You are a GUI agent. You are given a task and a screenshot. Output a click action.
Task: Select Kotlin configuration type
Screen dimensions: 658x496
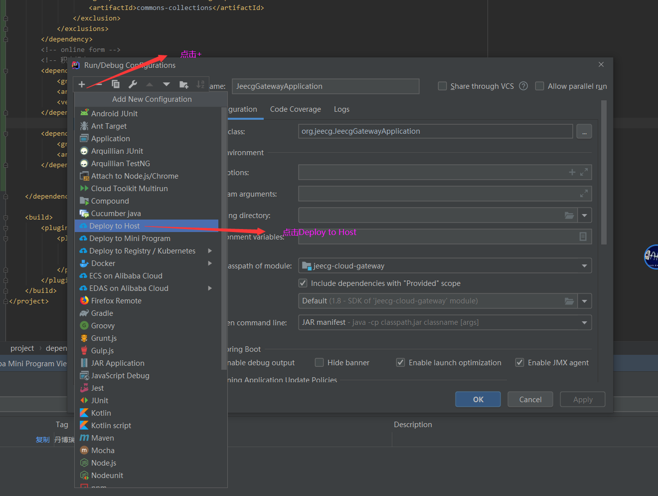point(147,413)
